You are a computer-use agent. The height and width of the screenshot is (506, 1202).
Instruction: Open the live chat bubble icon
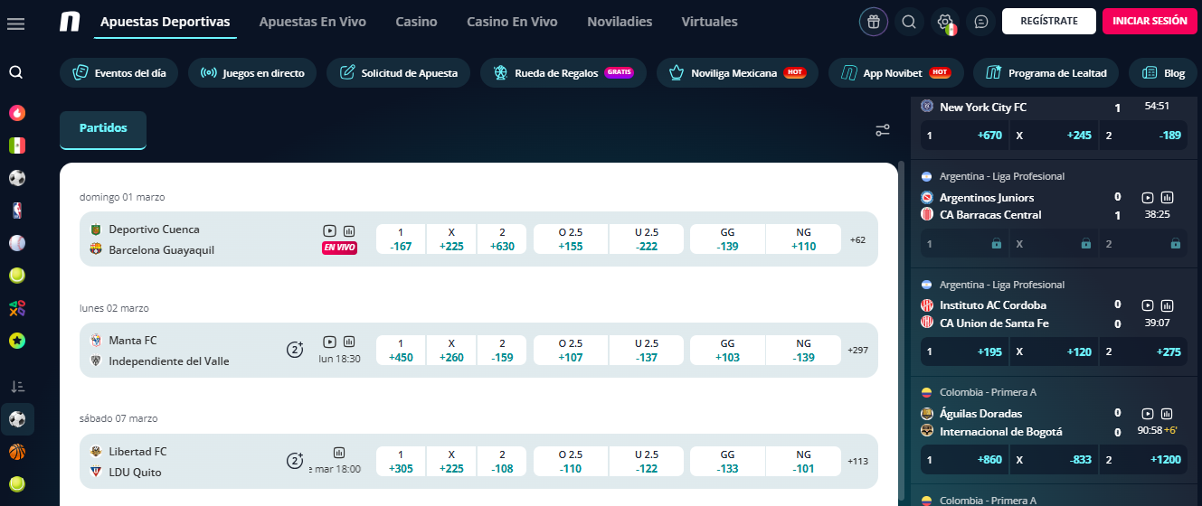(980, 22)
